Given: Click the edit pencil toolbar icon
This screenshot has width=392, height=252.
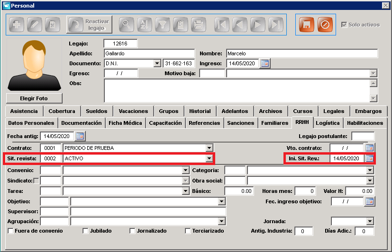Looking at the screenshot, I should tap(35, 25).
